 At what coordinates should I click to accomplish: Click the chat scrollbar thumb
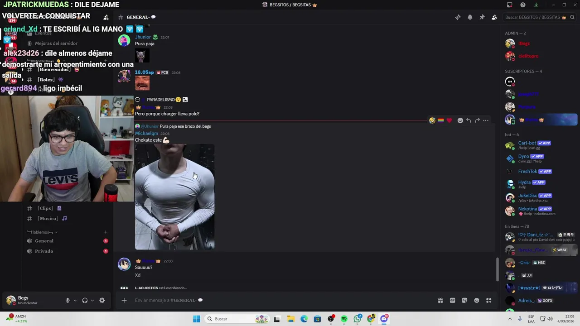pyautogui.click(x=498, y=269)
